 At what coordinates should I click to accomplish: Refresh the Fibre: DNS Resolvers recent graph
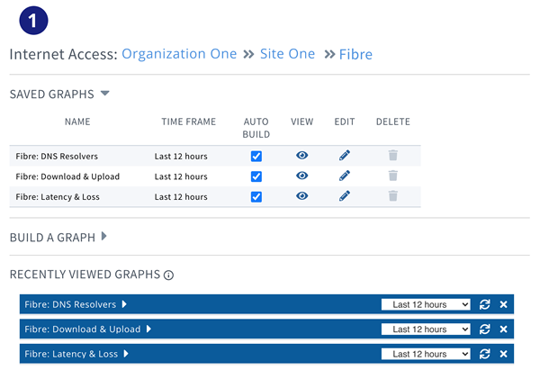(484, 304)
